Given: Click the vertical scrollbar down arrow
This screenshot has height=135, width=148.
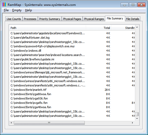Looking at the screenshot, I should [x=137, y=118].
